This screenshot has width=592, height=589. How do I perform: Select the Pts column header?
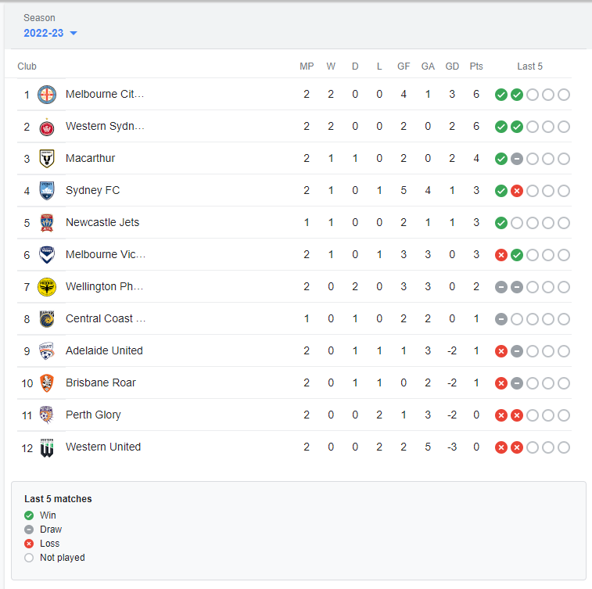point(476,66)
